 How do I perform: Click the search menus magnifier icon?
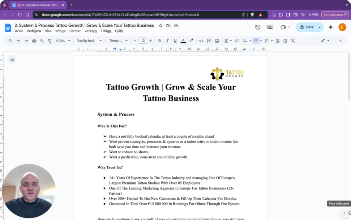pyautogui.click(x=10, y=41)
